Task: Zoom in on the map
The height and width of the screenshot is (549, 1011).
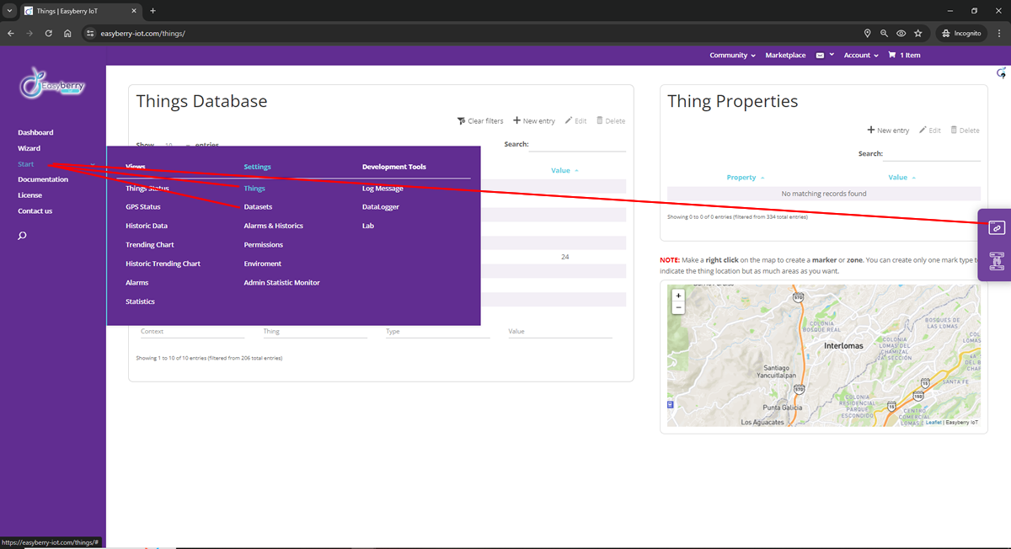Action: pos(678,296)
